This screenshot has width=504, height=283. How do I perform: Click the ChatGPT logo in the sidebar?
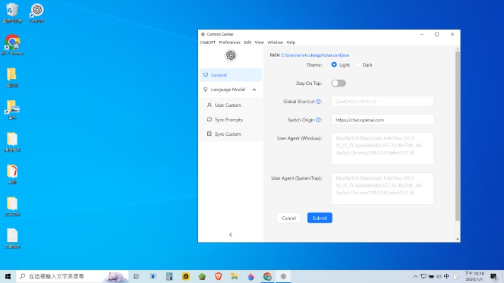click(231, 55)
